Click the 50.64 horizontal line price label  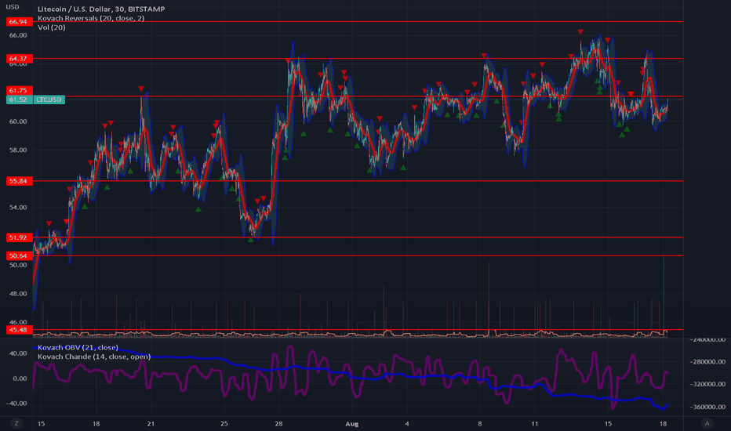19,255
